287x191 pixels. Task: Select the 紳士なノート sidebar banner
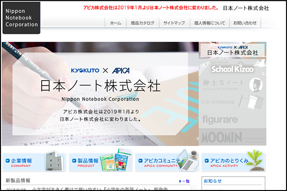(232, 85)
